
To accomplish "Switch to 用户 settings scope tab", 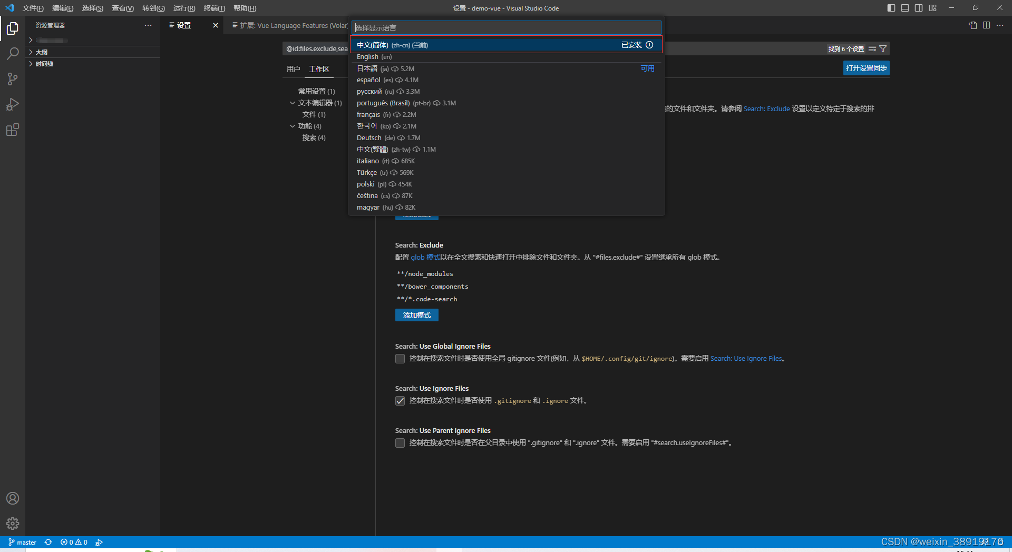I will pos(293,69).
